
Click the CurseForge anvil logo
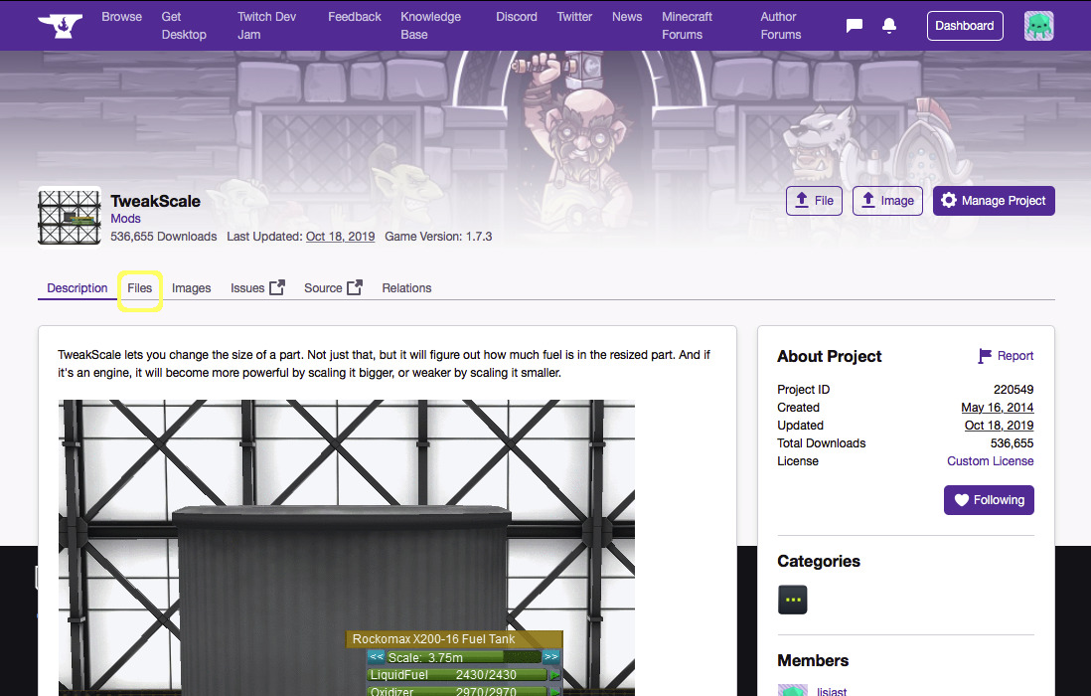coord(60,25)
